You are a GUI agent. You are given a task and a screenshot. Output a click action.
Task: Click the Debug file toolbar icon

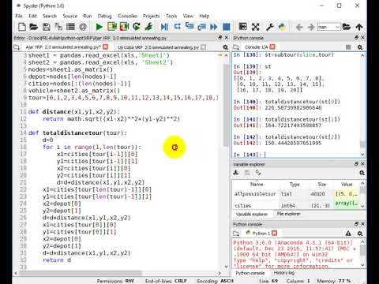click(x=164, y=27)
